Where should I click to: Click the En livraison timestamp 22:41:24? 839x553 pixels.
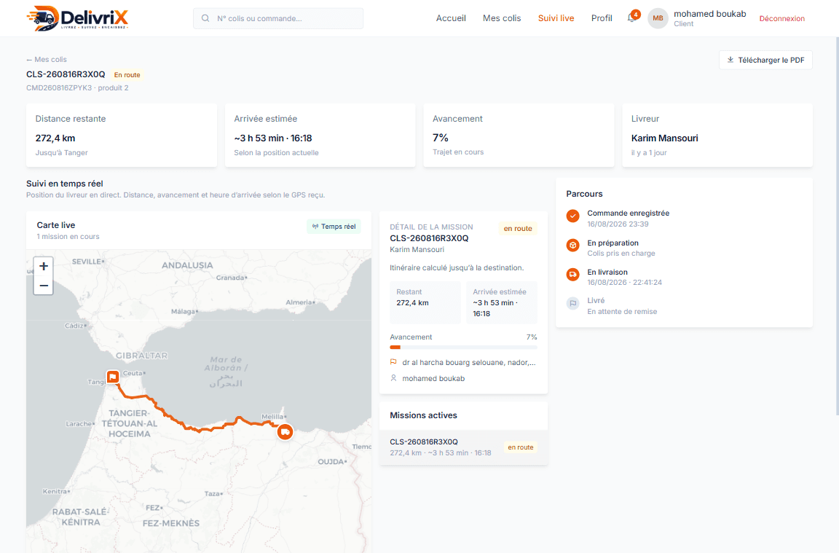point(624,282)
